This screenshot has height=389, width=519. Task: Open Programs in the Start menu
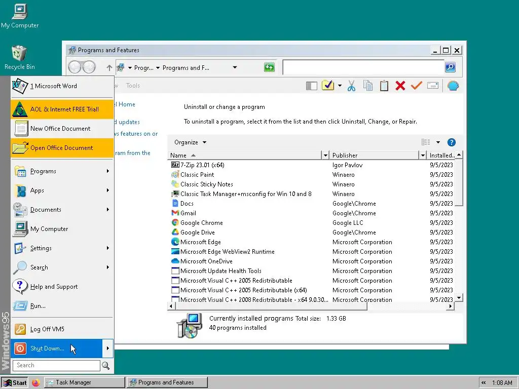tap(62, 171)
